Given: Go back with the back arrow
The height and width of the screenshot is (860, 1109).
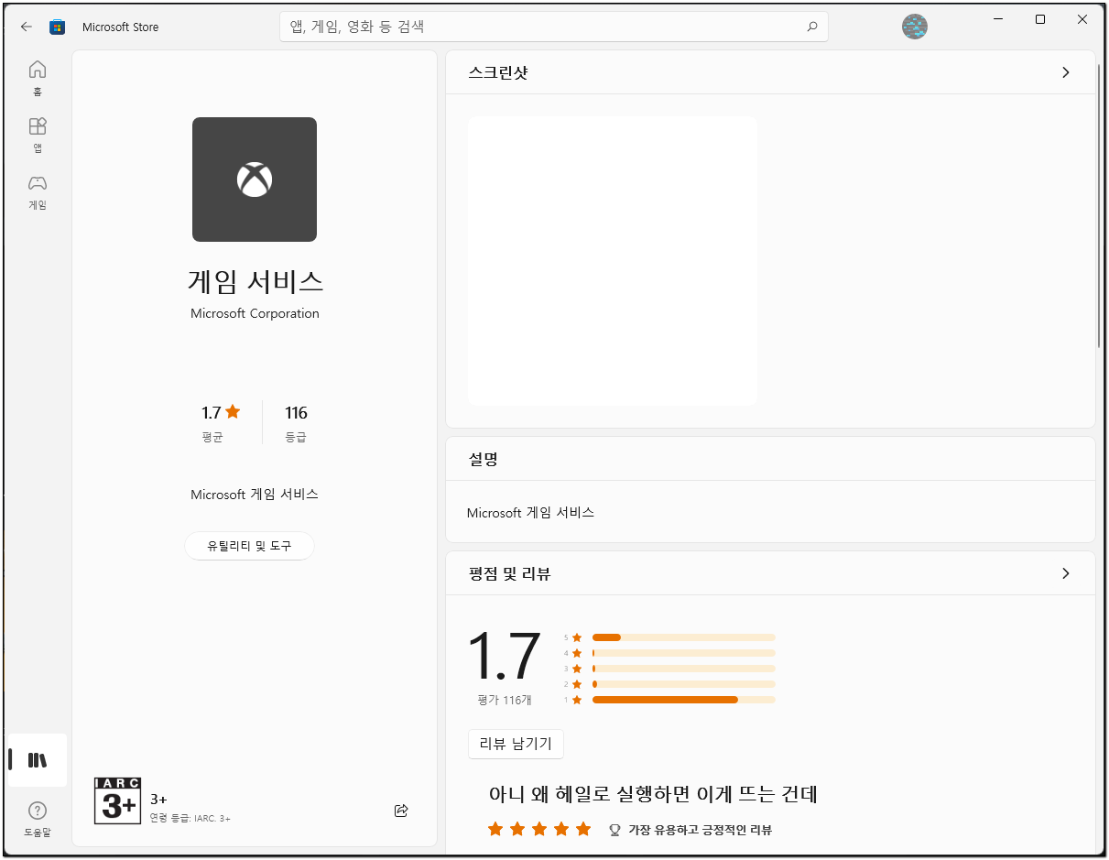Looking at the screenshot, I should [27, 27].
